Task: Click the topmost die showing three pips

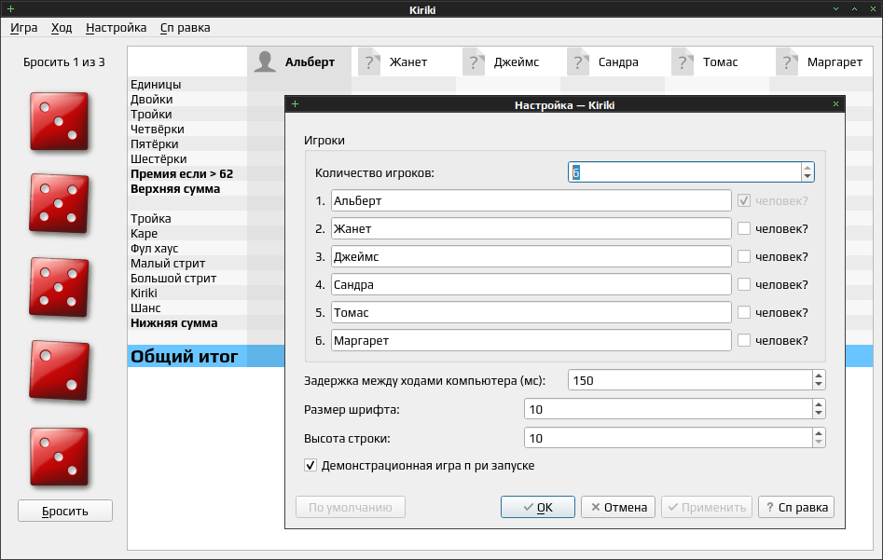Action: [x=59, y=121]
